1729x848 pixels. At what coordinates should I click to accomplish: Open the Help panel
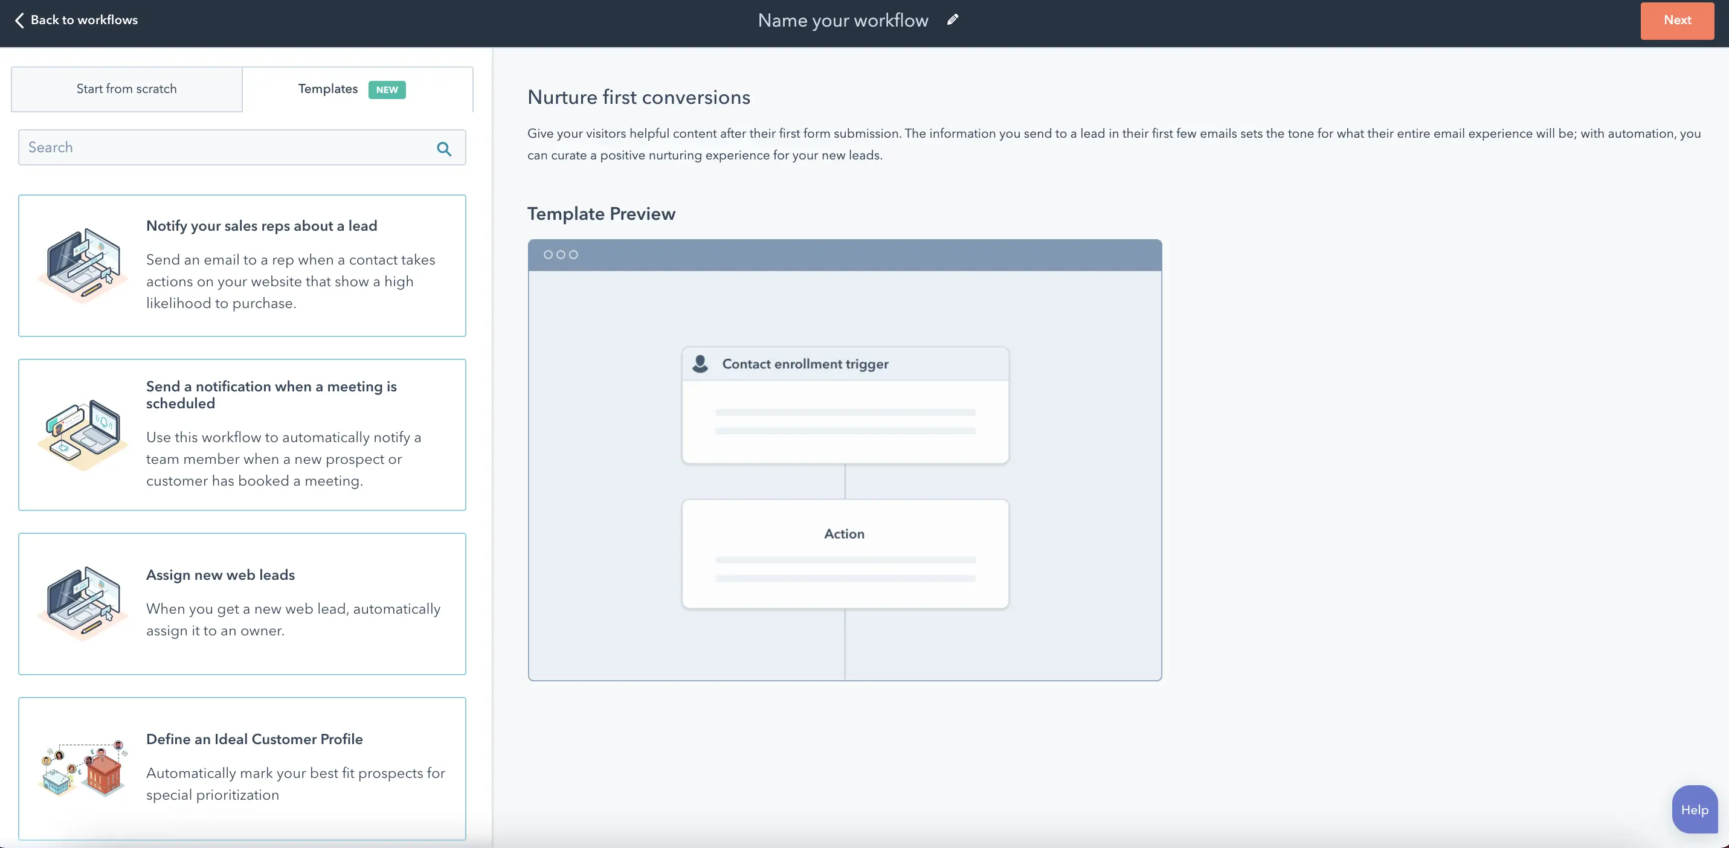click(x=1694, y=808)
